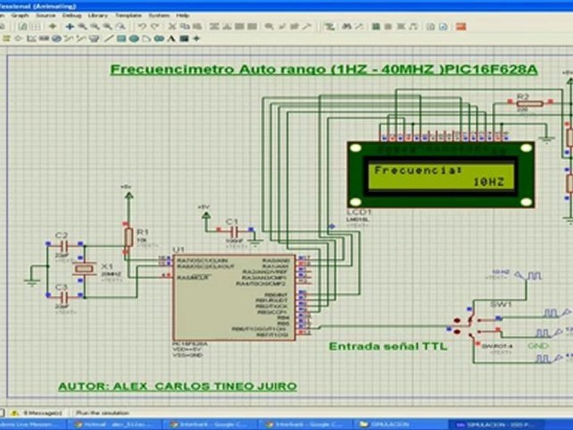Open the Source menu
Screen dimensions: 573x430
tap(46, 16)
